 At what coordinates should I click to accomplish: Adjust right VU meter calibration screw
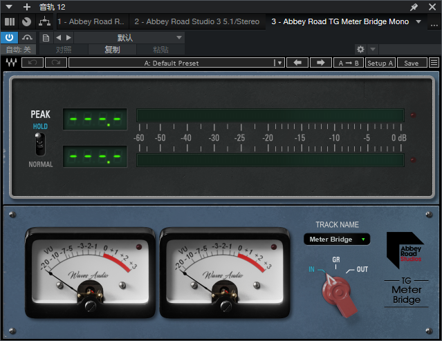click(x=225, y=306)
